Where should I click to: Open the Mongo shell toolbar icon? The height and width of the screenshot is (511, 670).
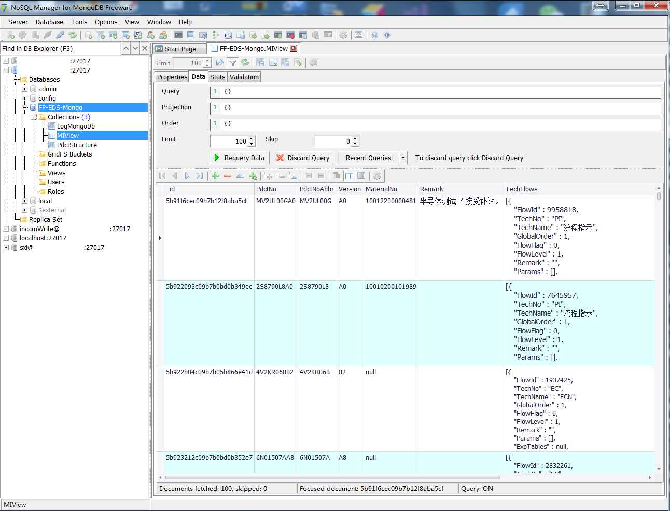tap(178, 35)
